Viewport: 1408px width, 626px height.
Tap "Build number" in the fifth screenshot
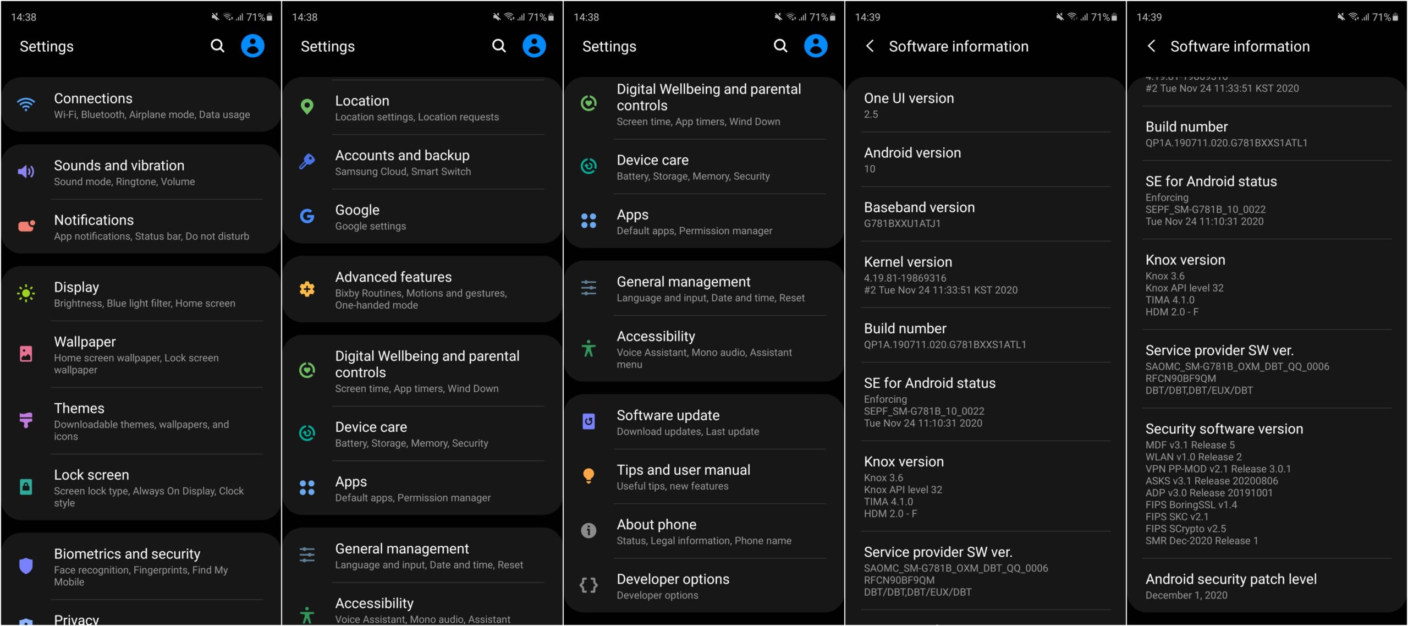coord(1267,134)
